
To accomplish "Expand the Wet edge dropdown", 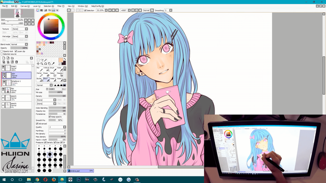I will coord(20,36).
